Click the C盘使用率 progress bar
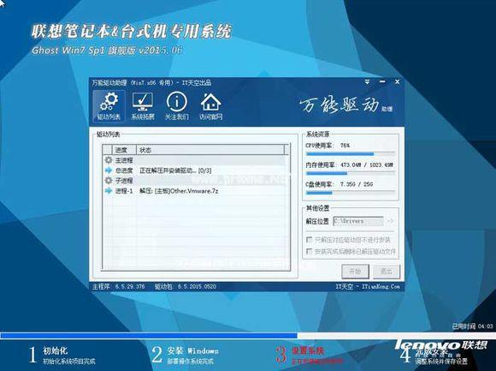The height and width of the screenshot is (371, 496). coord(351,193)
